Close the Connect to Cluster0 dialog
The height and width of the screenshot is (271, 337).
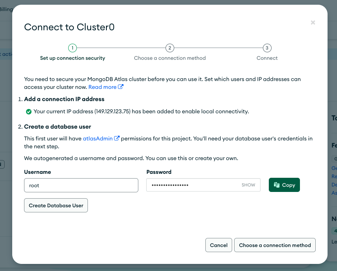pyautogui.click(x=313, y=22)
